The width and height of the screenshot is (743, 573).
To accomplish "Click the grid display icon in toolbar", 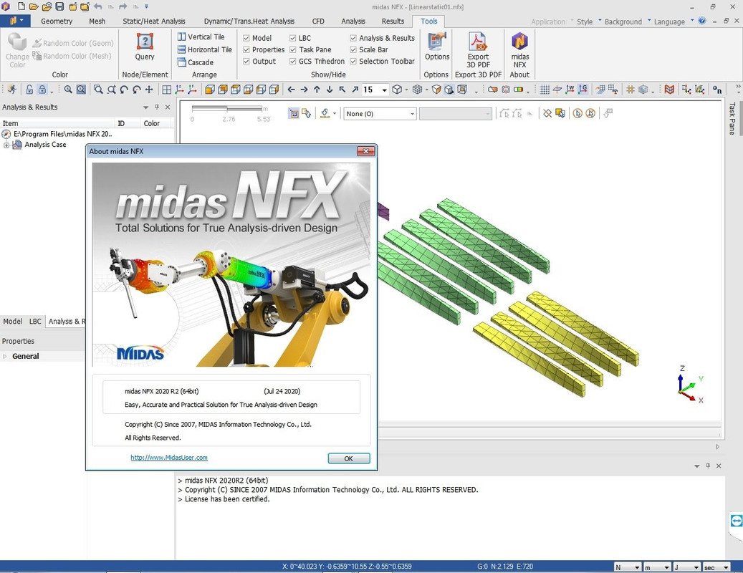I will (x=545, y=90).
